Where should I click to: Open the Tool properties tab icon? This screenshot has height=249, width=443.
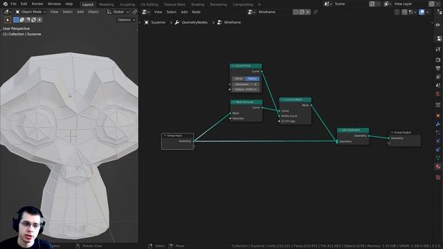point(438,49)
